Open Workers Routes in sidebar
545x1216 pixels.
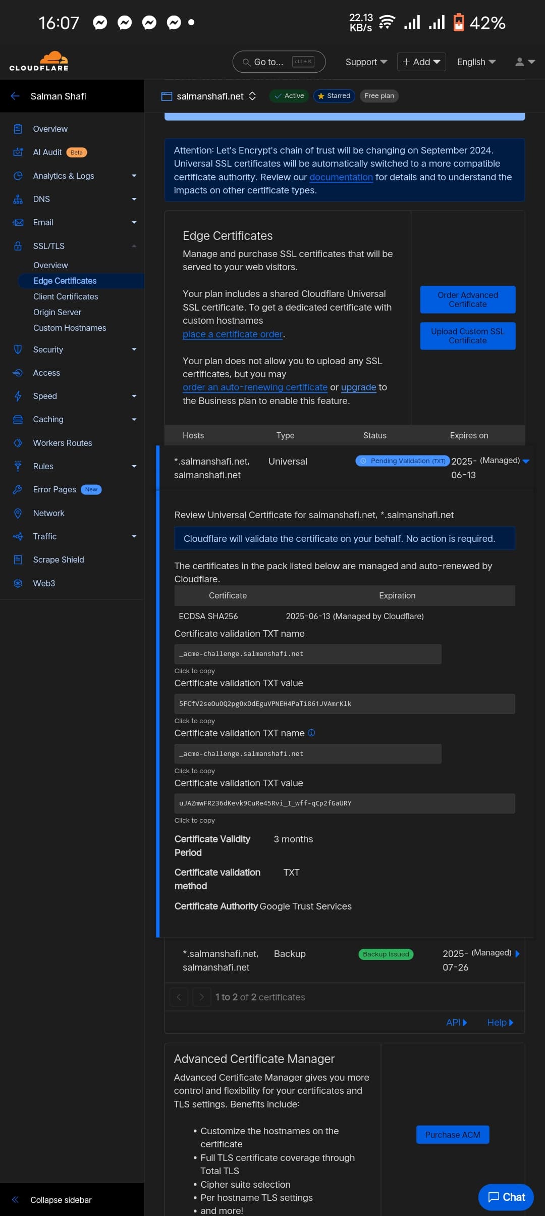(63, 443)
